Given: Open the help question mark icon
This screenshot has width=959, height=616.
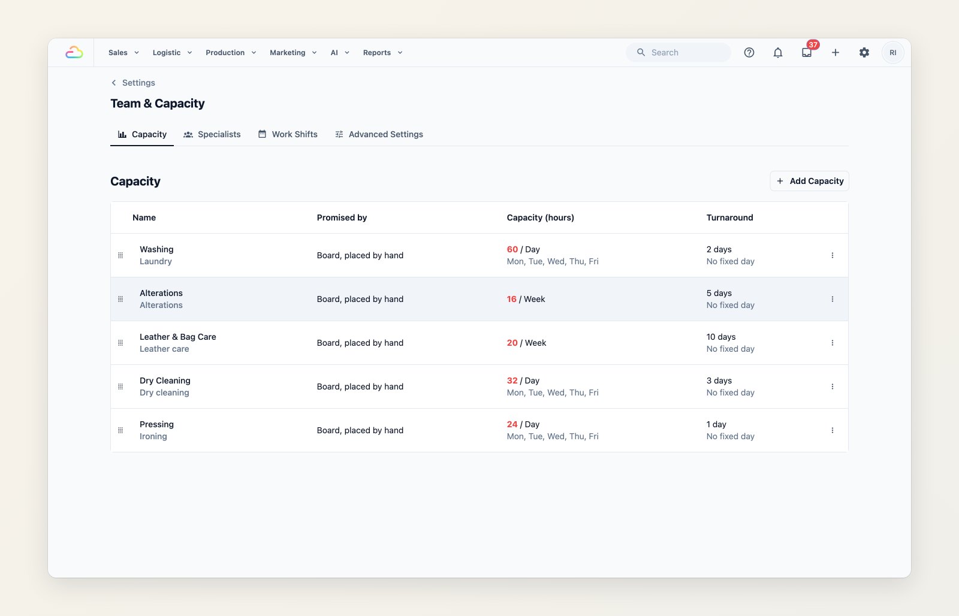Looking at the screenshot, I should tap(749, 53).
